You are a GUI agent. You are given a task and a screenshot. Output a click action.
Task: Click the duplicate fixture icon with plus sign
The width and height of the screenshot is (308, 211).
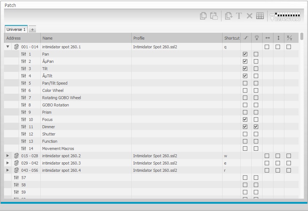coord(229,16)
